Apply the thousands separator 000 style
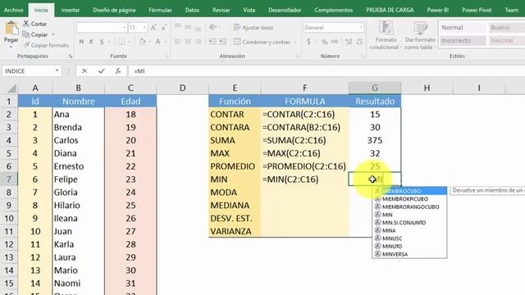525x295 pixels. pyautogui.click(x=335, y=42)
